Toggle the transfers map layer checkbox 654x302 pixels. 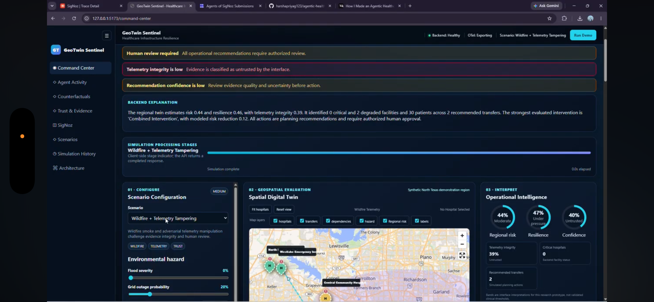tap(302, 221)
